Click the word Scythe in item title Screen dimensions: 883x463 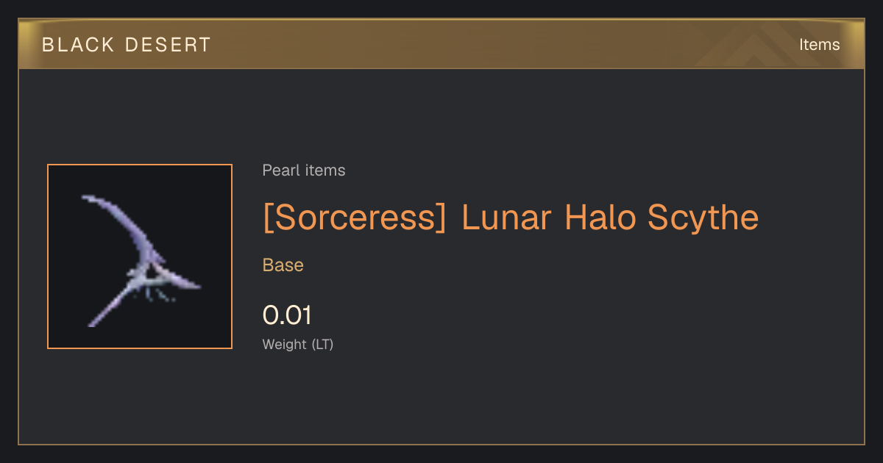[x=703, y=218]
